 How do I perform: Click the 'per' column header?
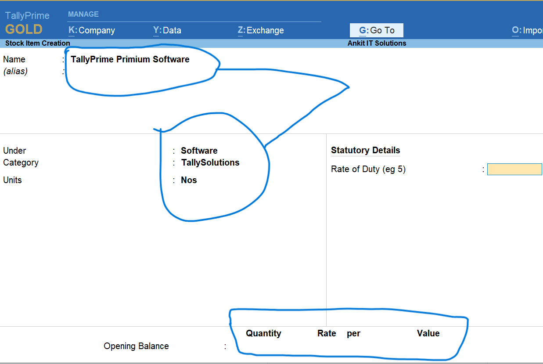point(353,334)
